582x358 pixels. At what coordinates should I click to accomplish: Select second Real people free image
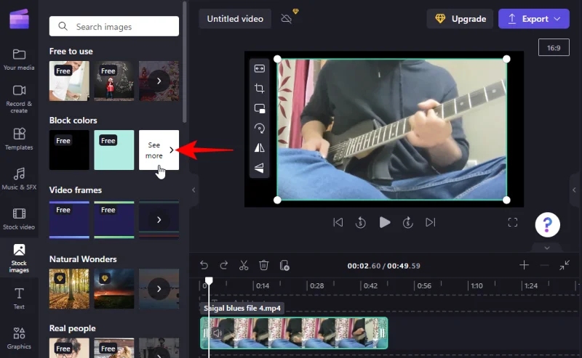114,348
